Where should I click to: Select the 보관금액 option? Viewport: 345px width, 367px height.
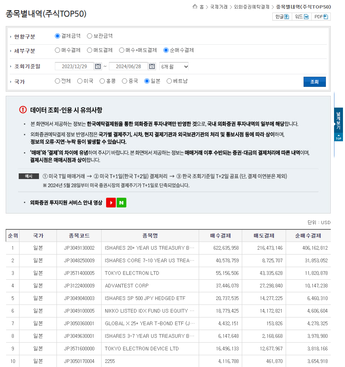pyautogui.click(x=89, y=36)
